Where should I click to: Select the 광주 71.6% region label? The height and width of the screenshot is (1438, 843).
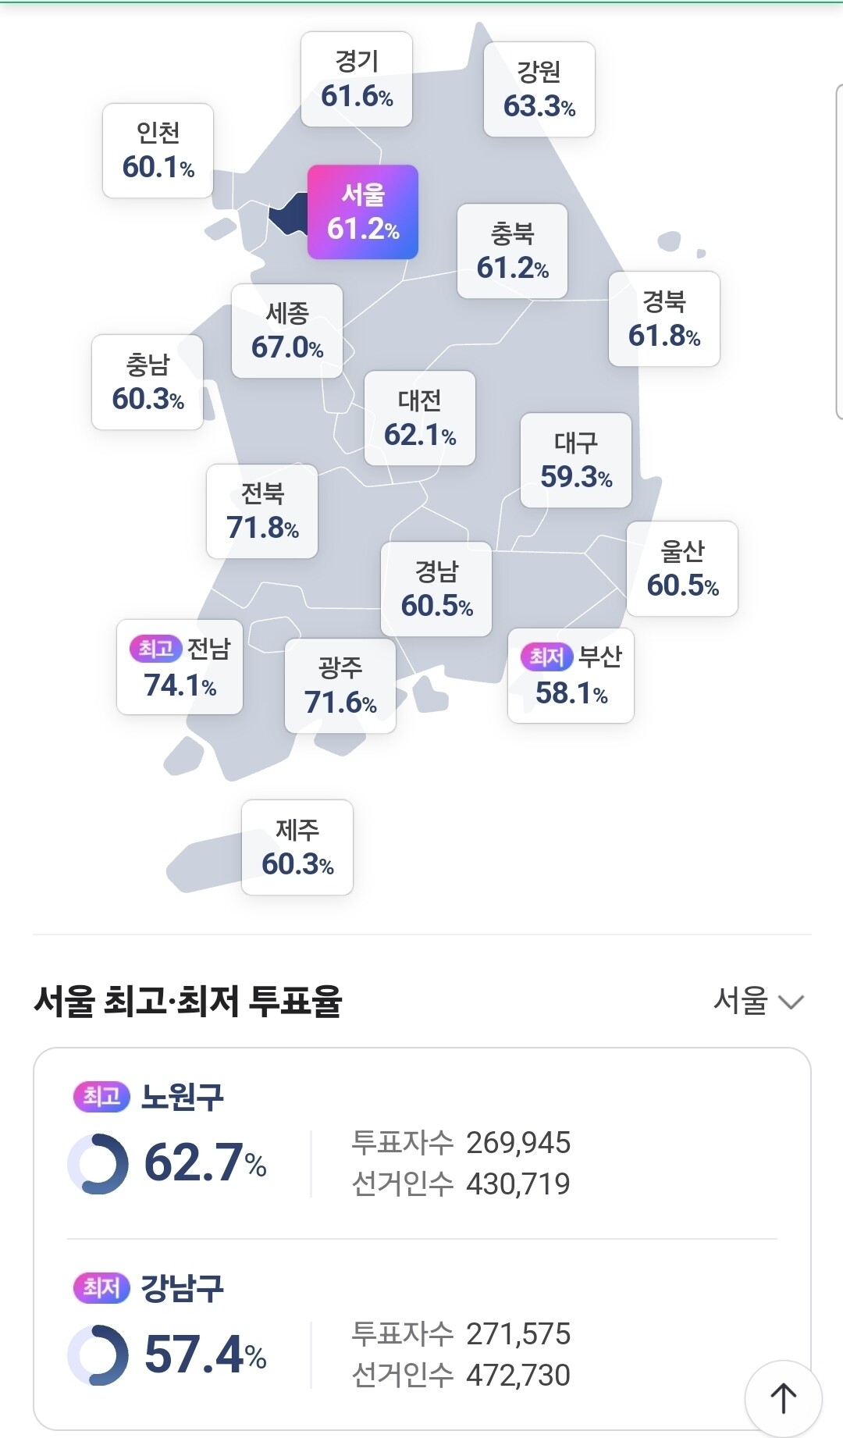point(340,686)
